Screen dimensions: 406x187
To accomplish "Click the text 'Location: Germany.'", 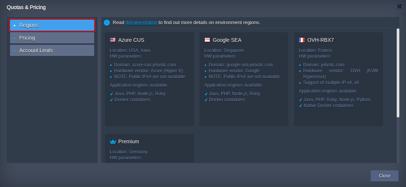I will pos(129,152).
